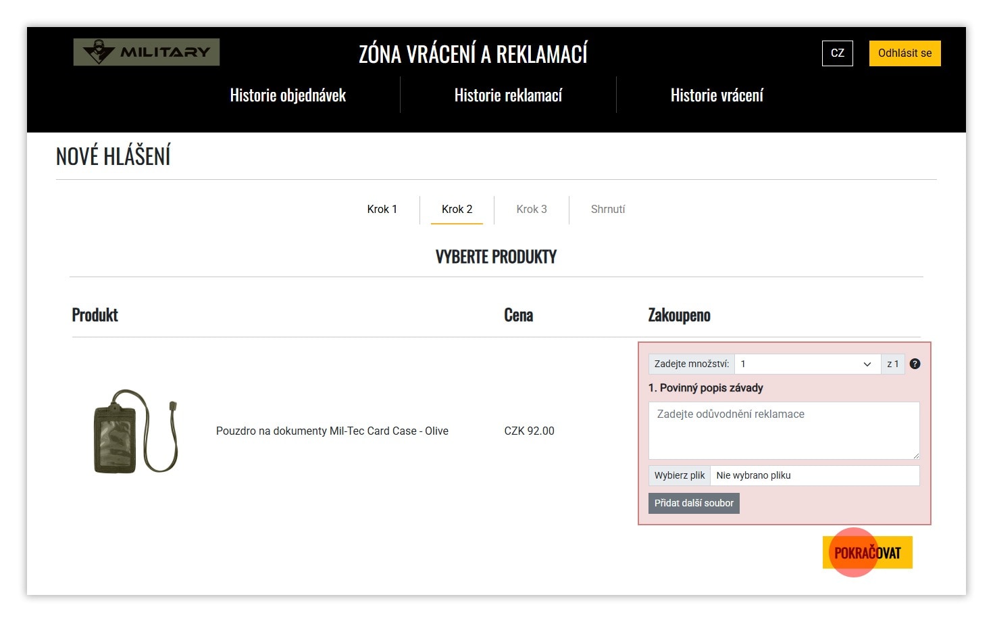Click the Pouzdro na dokumenty product name

coord(332,431)
